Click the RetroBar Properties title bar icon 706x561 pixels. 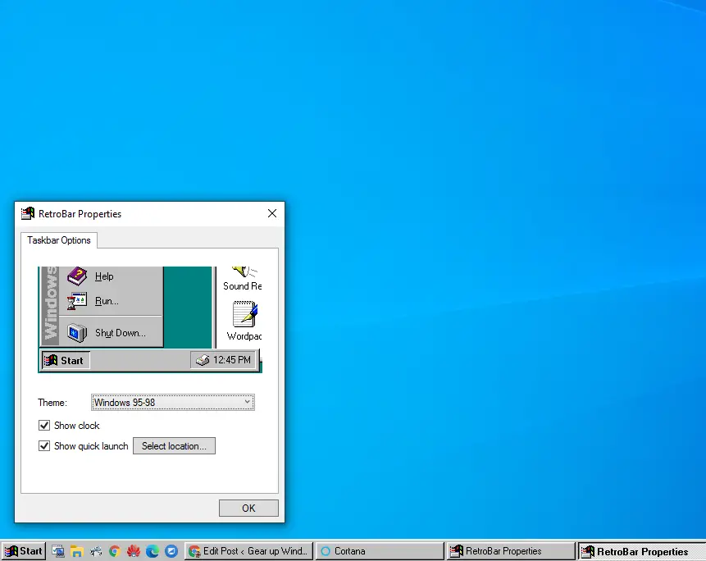click(x=28, y=213)
